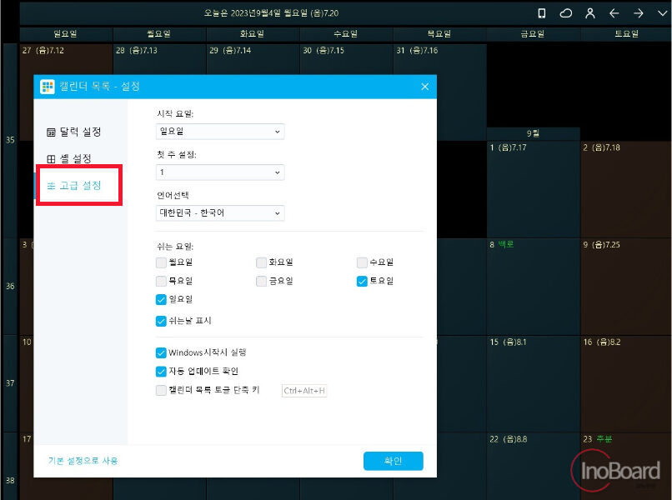Select September 15 calendar cell

click(533, 383)
